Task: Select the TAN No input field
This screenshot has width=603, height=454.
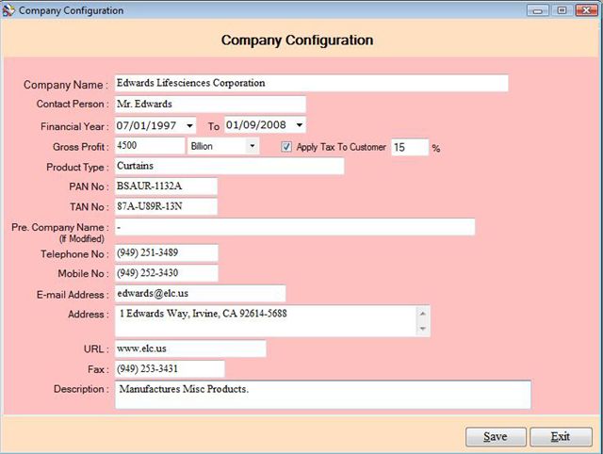Action: pos(166,206)
